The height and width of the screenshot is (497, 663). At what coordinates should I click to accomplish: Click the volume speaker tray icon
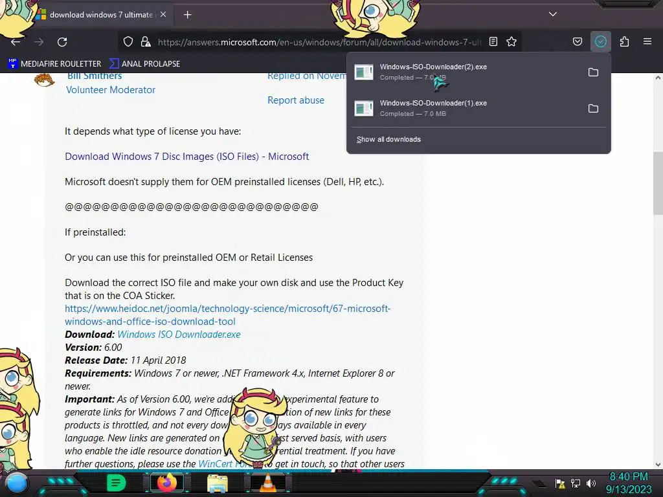[591, 483]
